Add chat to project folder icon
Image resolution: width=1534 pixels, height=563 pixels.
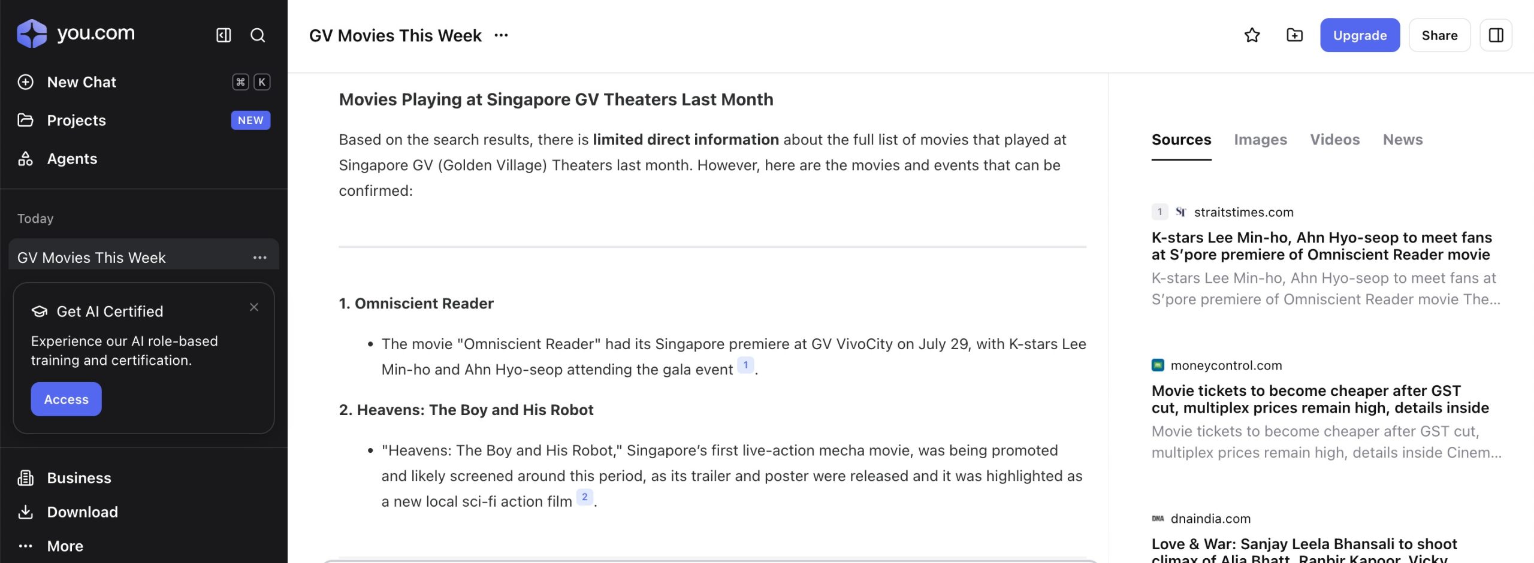(x=1294, y=35)
